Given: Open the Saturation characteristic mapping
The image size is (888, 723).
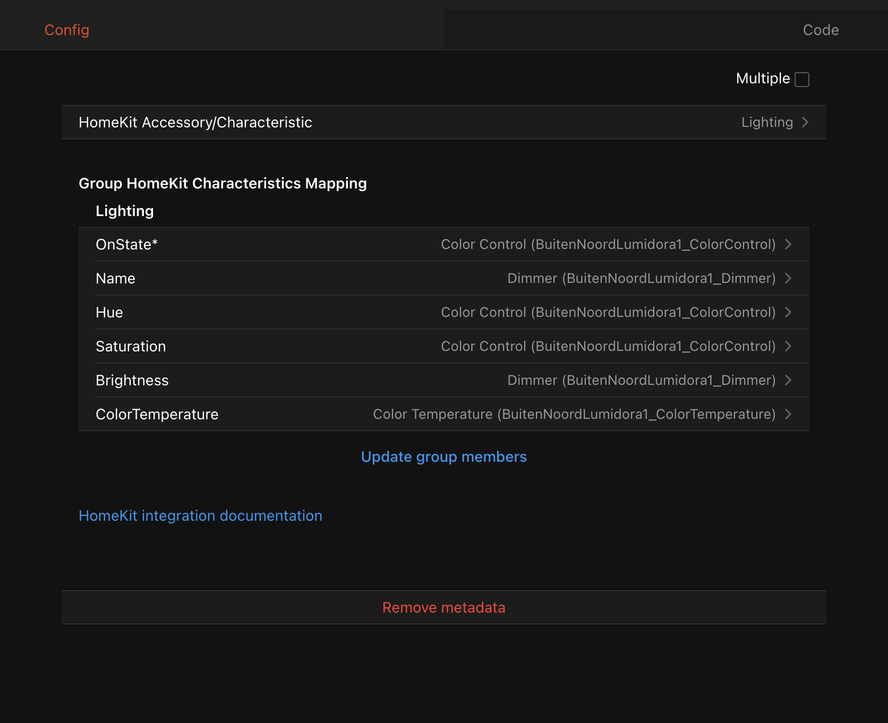Looking at the screenshot, I should (x=788, y=346).
